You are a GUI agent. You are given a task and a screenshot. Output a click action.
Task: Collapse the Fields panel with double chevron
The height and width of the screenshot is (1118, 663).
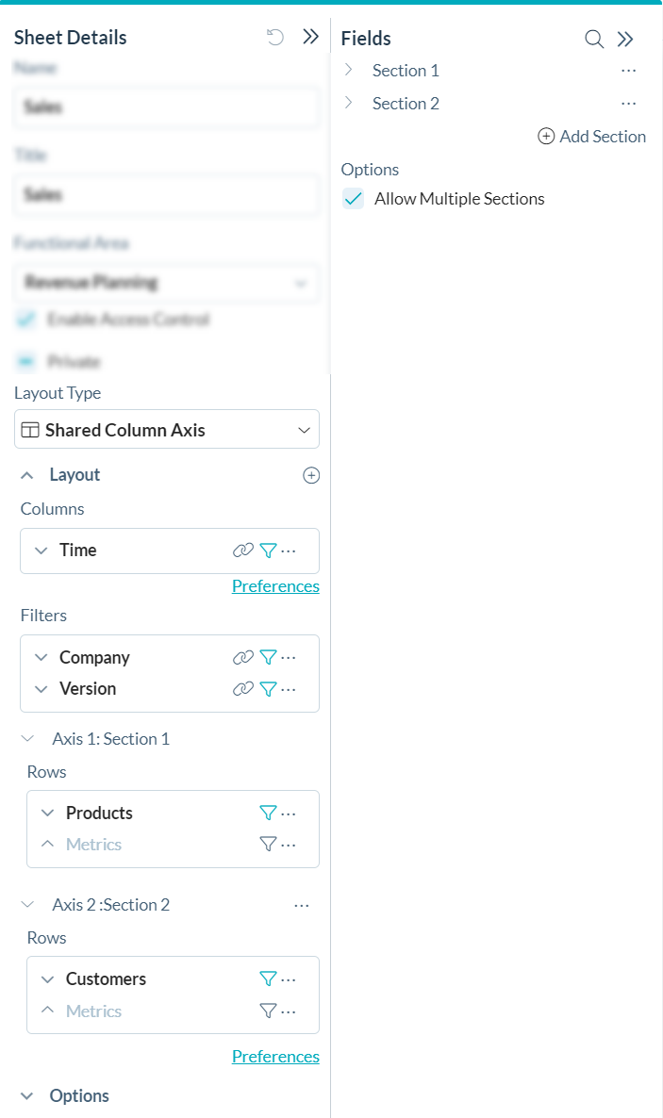625,40
